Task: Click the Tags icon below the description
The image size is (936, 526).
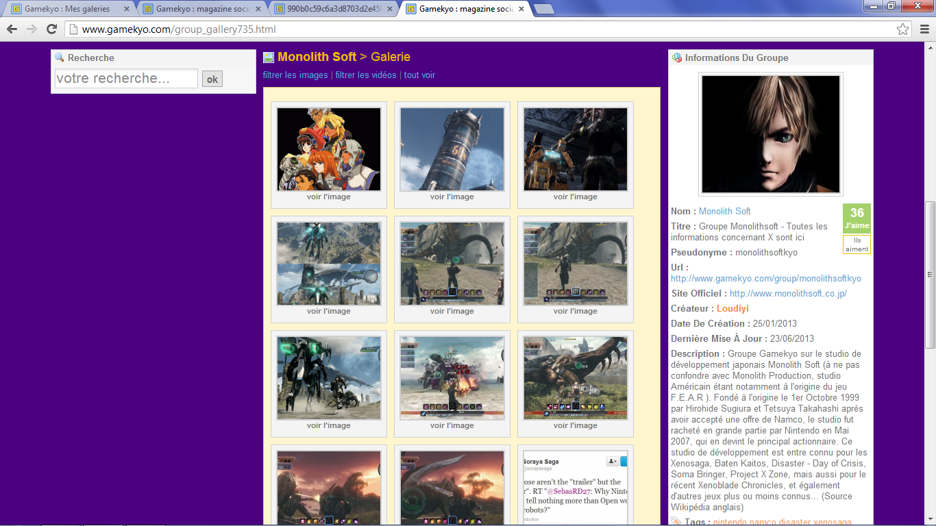Action: pos(677,522)
